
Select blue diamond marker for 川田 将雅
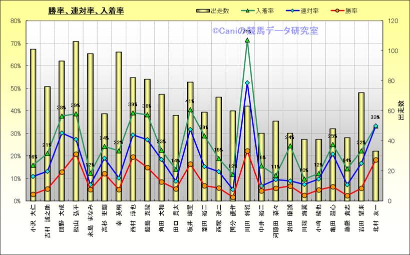[247, 83]
